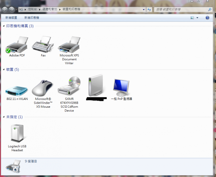Click 新增印表機 in the toolbar

coord(32,17)
